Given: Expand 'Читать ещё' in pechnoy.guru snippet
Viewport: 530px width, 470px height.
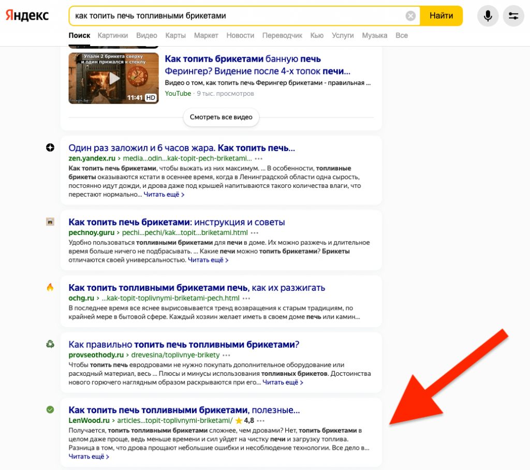Looking at the screenshot, I should pyautogui.click(x=208, y=260).
